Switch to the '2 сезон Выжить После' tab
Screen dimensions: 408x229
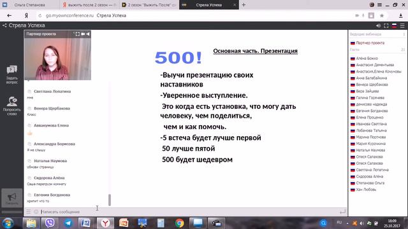coord(149,4)
